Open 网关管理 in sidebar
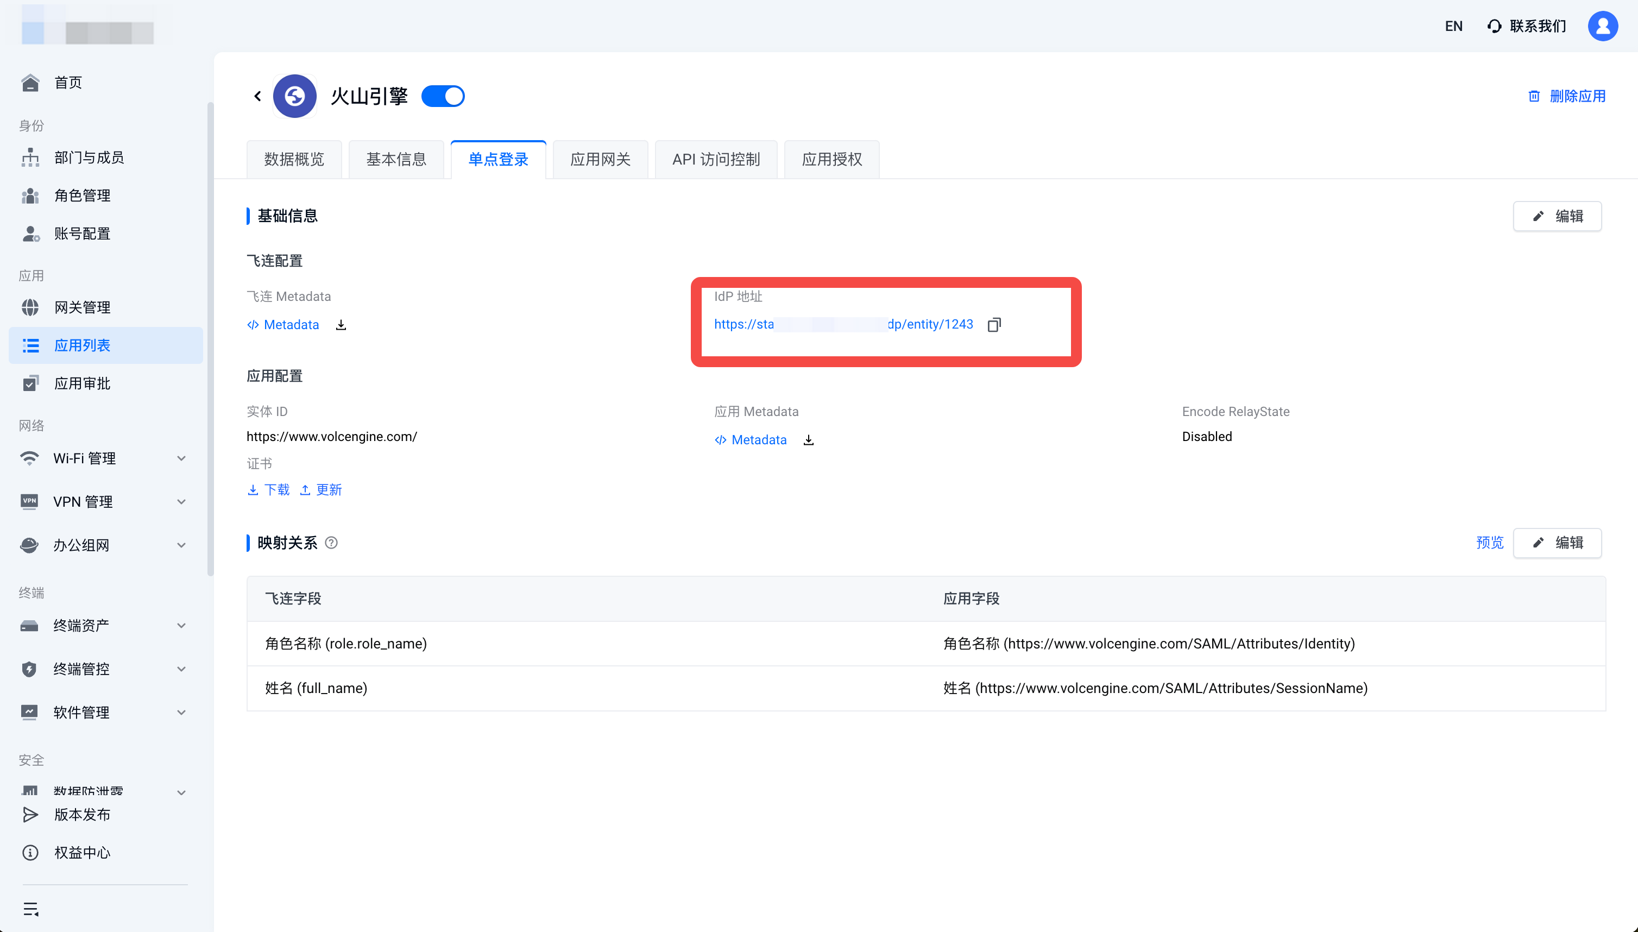1638x932 pixels. point(105,308)
